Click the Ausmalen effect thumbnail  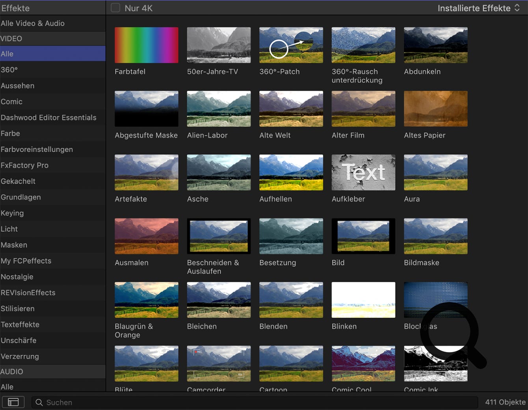(x=146, y=236)
